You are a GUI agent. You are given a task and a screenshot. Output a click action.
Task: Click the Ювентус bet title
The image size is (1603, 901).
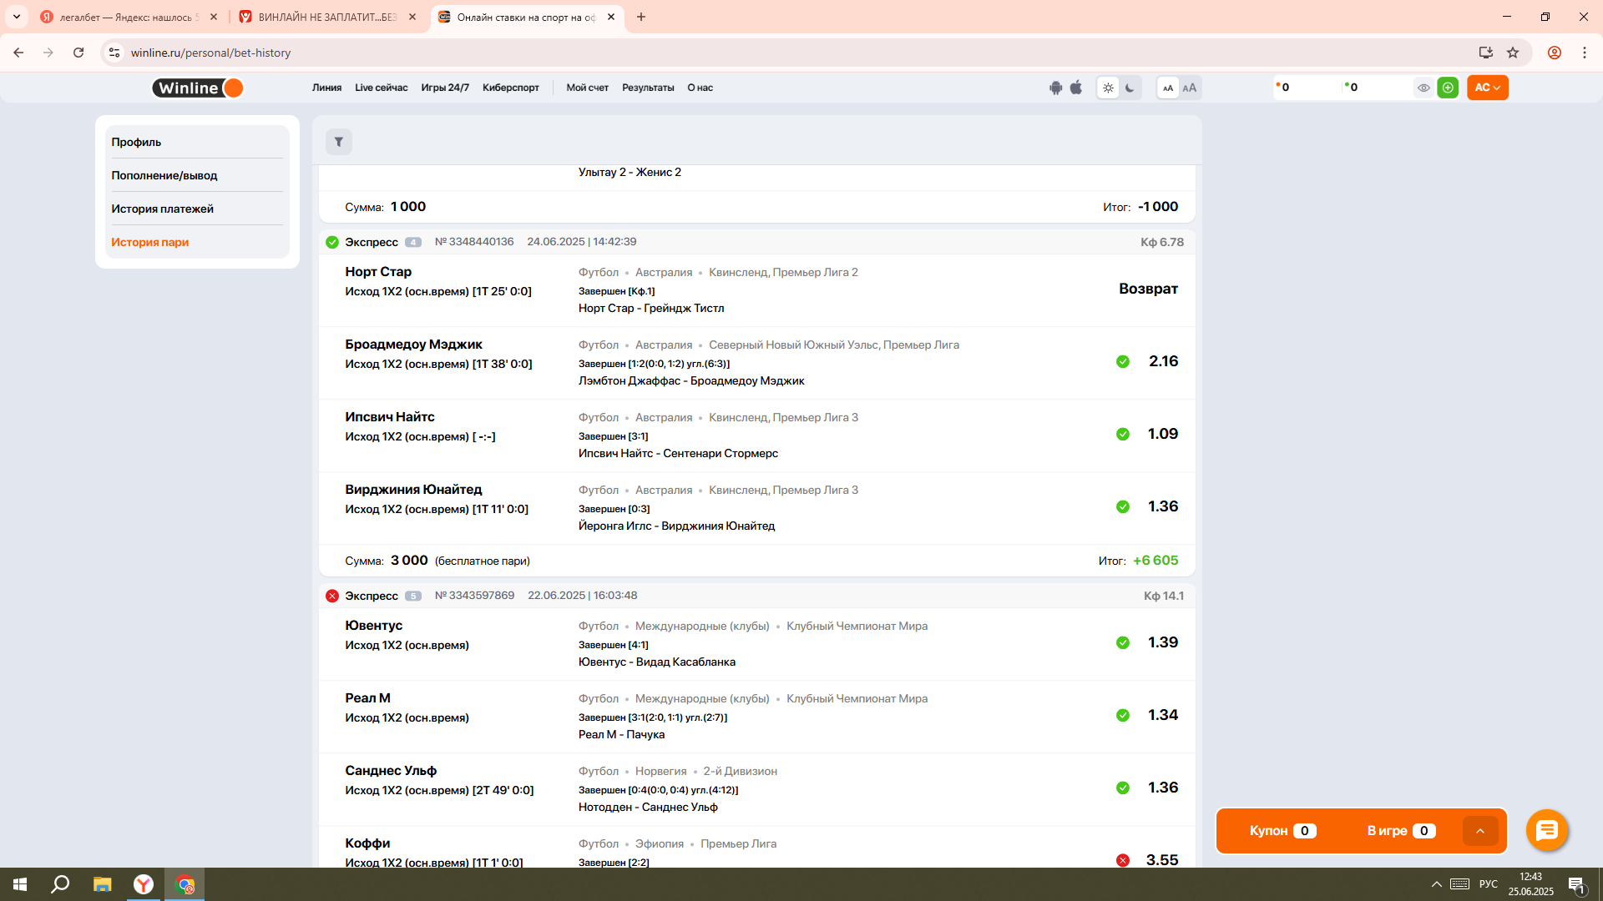[x=373, y=626]
